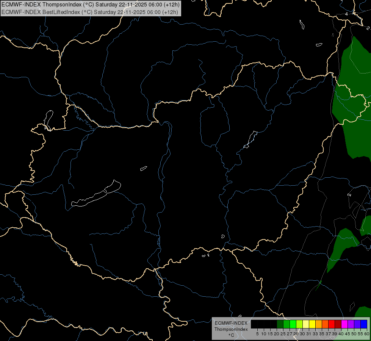This screenshot has height=341, width=371.
Task: Click the legend tick value 55
Action: click(360, 334)
